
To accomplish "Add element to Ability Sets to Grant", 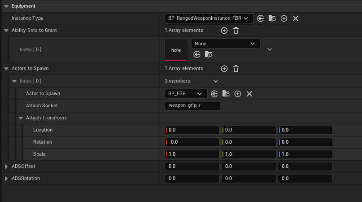I will tap(224, 31).
